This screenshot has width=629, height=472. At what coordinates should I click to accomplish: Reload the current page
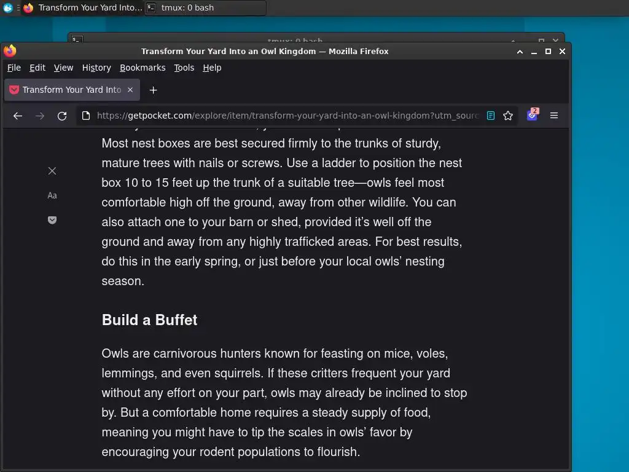[62, 116]
